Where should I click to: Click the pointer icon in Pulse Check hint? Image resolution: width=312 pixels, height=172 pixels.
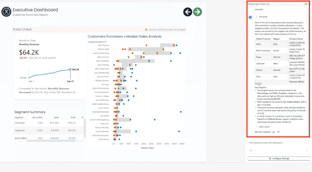146,29
